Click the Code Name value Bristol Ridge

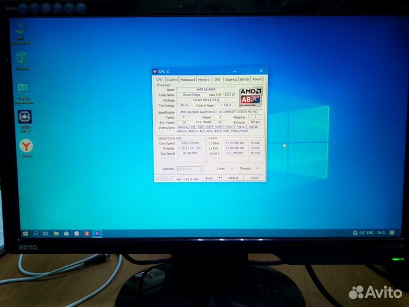pyautogui.click(x=191, y=95)
